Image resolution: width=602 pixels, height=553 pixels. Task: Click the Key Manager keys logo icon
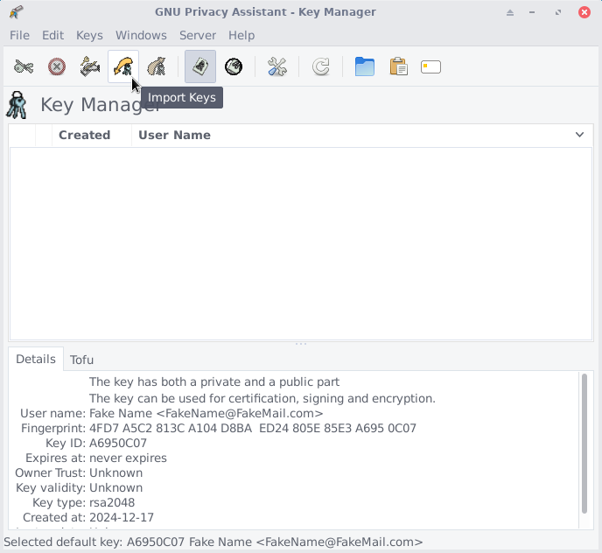[x=17, y=104]
